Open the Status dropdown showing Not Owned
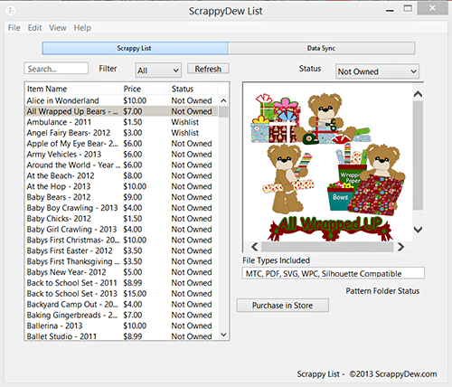452x387 pixels. [377, 71]
